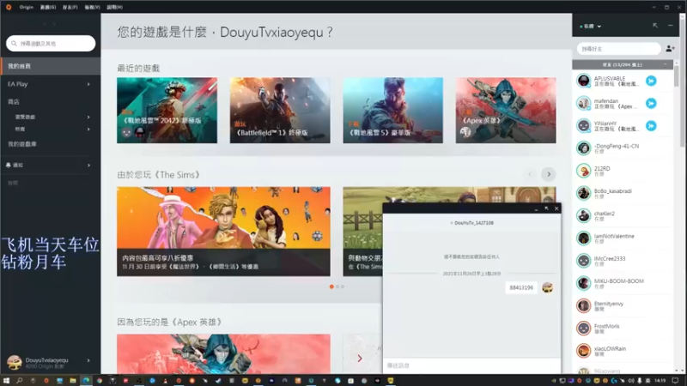This screenshot has height=386, width=687.
Task: Click the magnifier icon in the search box
Action: (x=14, y=44)
